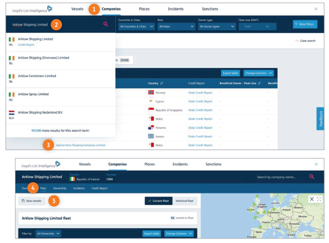Viewport: 329px width, 243px height.
Task: Open the All Countries & Cities dropdown
Action: [136, 26]
